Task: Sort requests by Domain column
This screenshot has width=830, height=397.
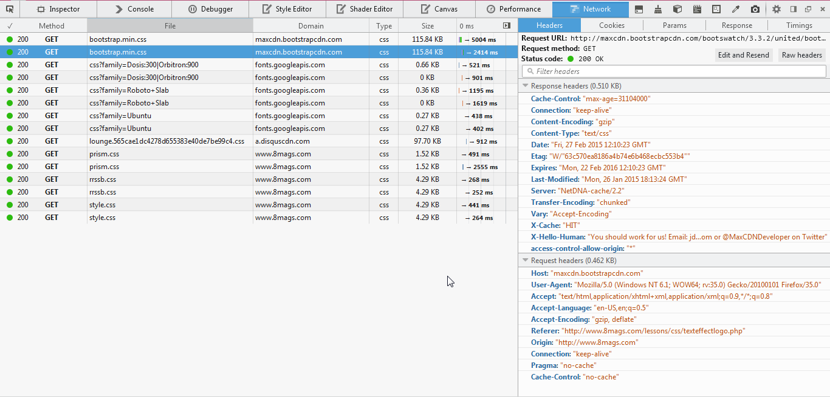Action: tap(311, 26)
